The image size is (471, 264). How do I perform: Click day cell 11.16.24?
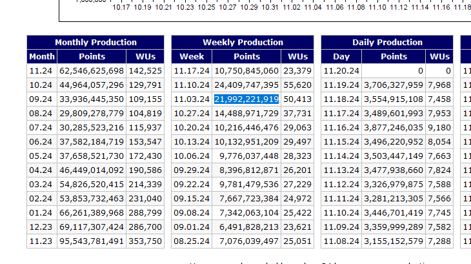tap(341, 128)
